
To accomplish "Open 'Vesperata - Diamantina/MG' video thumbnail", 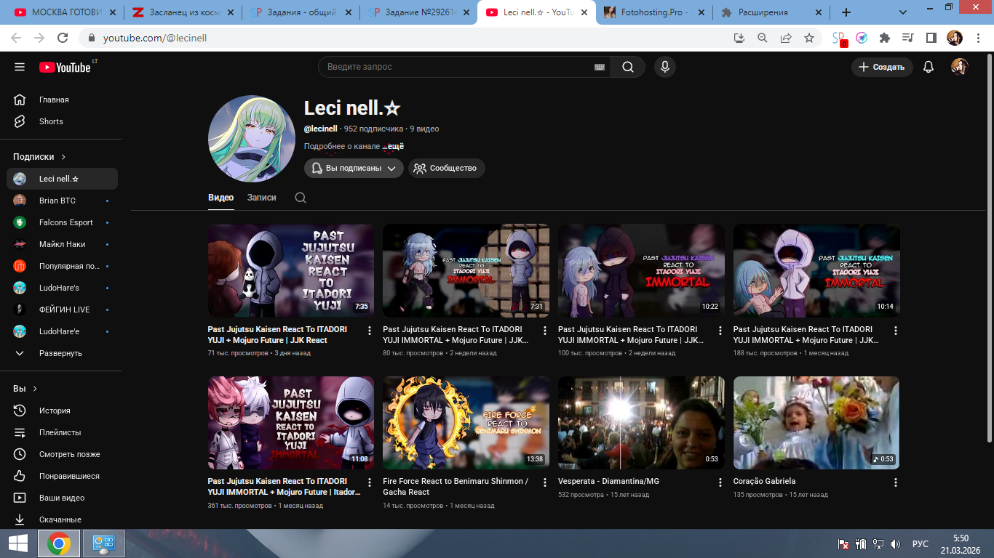I will click(641, 422).
